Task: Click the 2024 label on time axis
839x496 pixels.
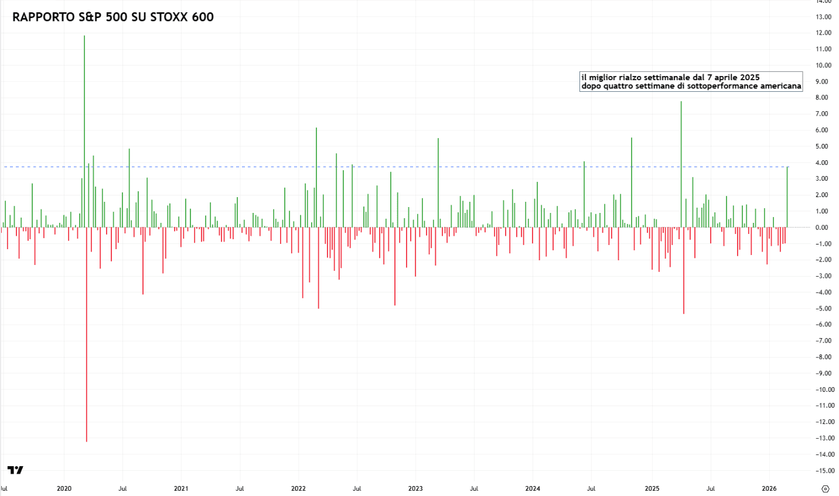Action: click(533, 488)
